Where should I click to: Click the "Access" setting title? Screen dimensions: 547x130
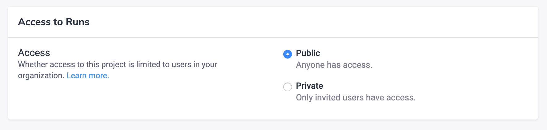point(34,53)
